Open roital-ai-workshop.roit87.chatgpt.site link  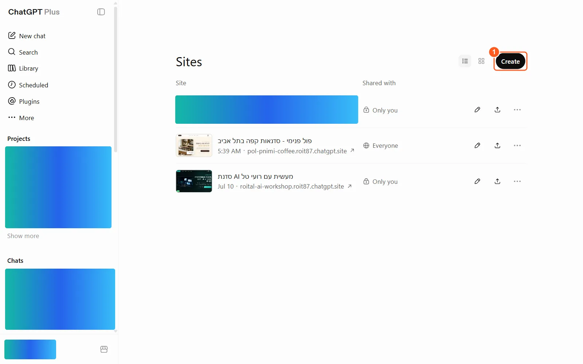pos(292,186)
